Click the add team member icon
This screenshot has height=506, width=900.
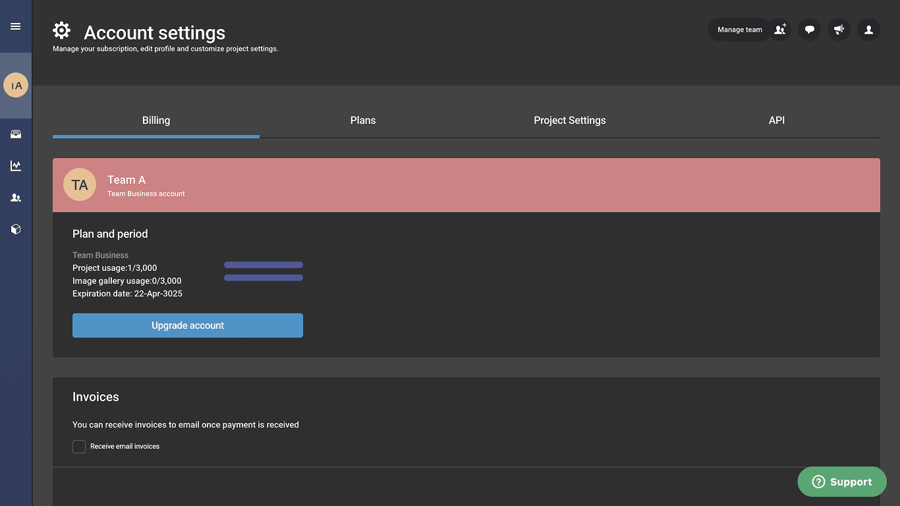tap(780, 30)
